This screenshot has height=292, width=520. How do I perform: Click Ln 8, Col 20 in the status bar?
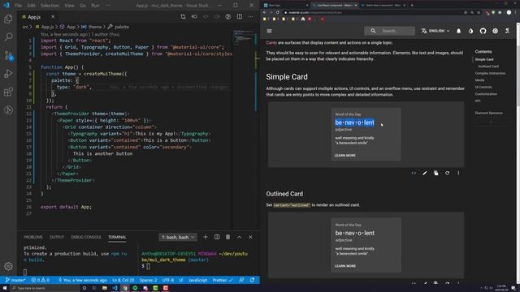[x=123, y=280]
